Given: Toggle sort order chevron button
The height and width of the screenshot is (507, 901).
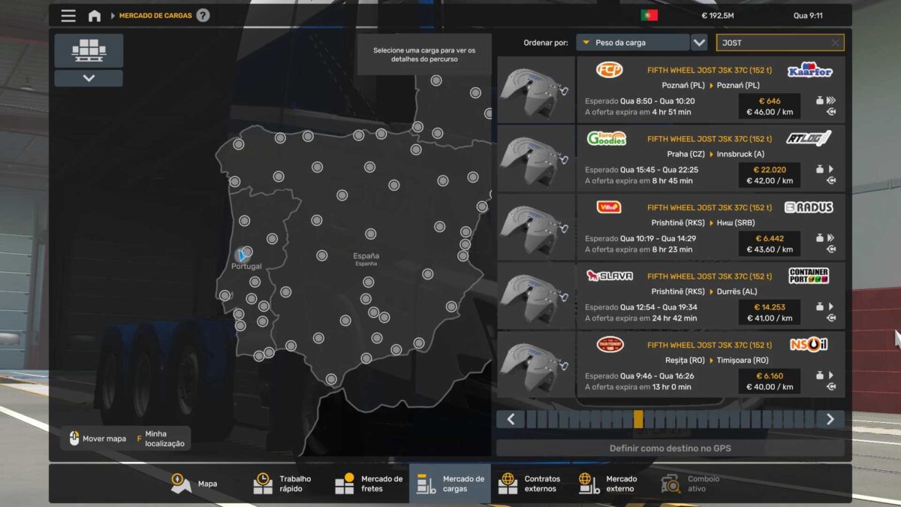Looking at the screenshot, I should (x=699, y=43).
